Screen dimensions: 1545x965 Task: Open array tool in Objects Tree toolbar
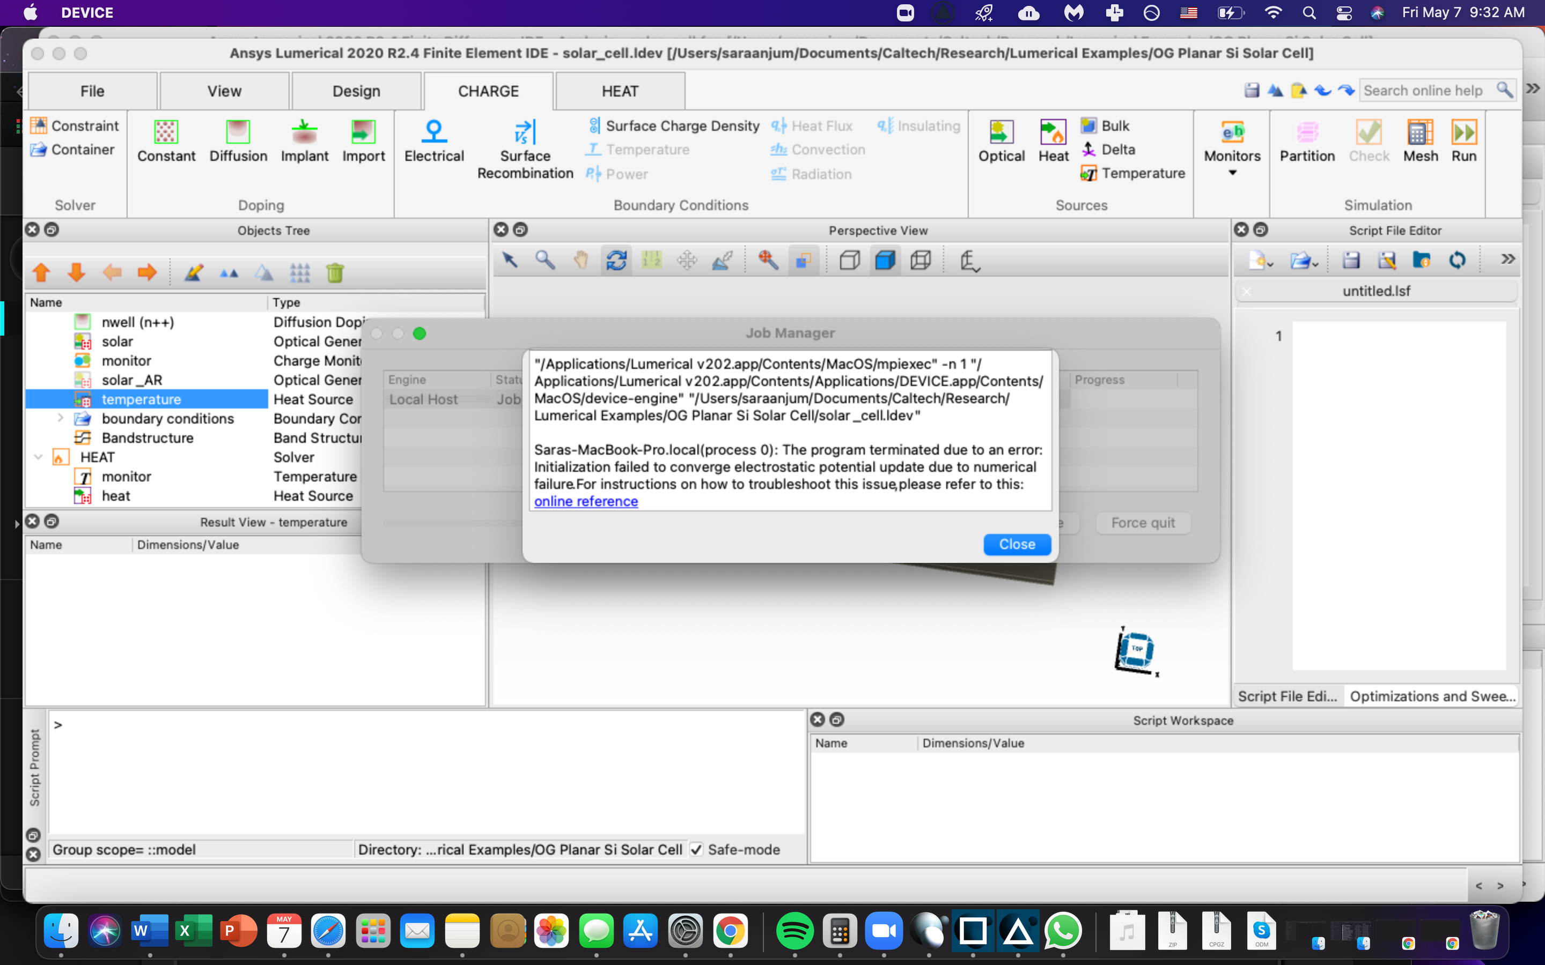(299, 273)
